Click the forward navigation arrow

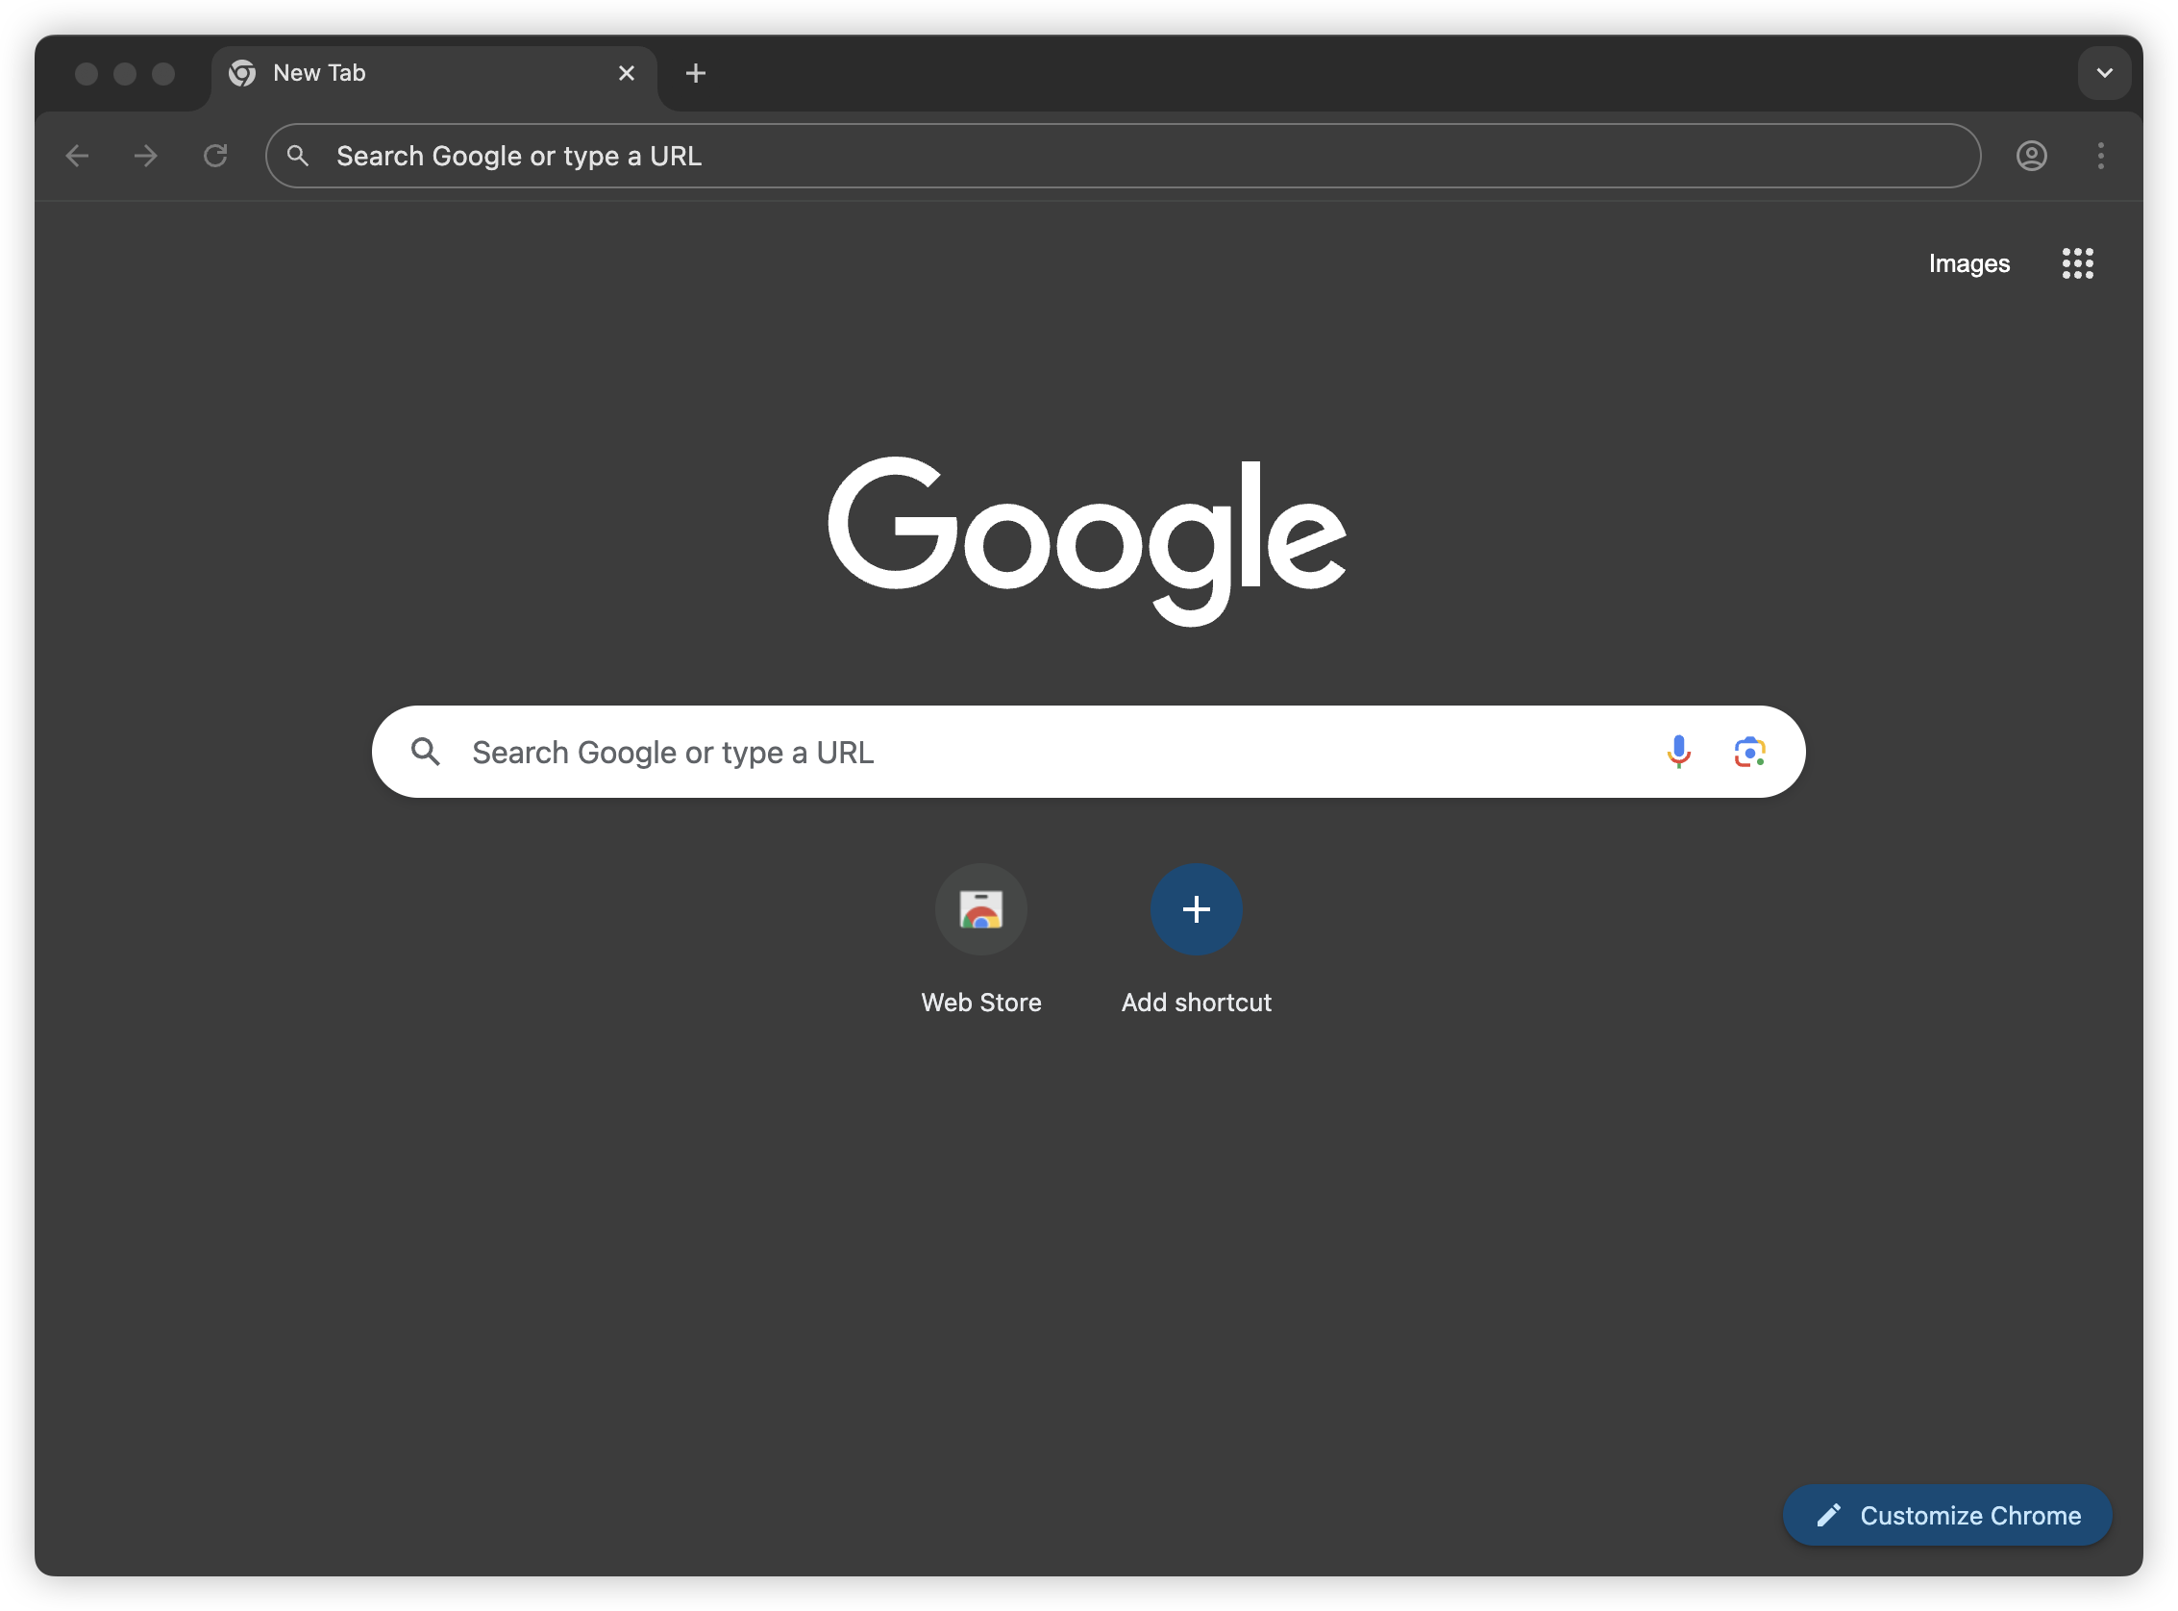(x=146, y=156)
